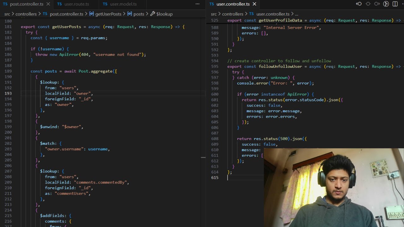The width and height of the screenshot is (404, 227).
Task: Click the sticky 'getUserProfileData' header line
Action: [x=305, y=20]
